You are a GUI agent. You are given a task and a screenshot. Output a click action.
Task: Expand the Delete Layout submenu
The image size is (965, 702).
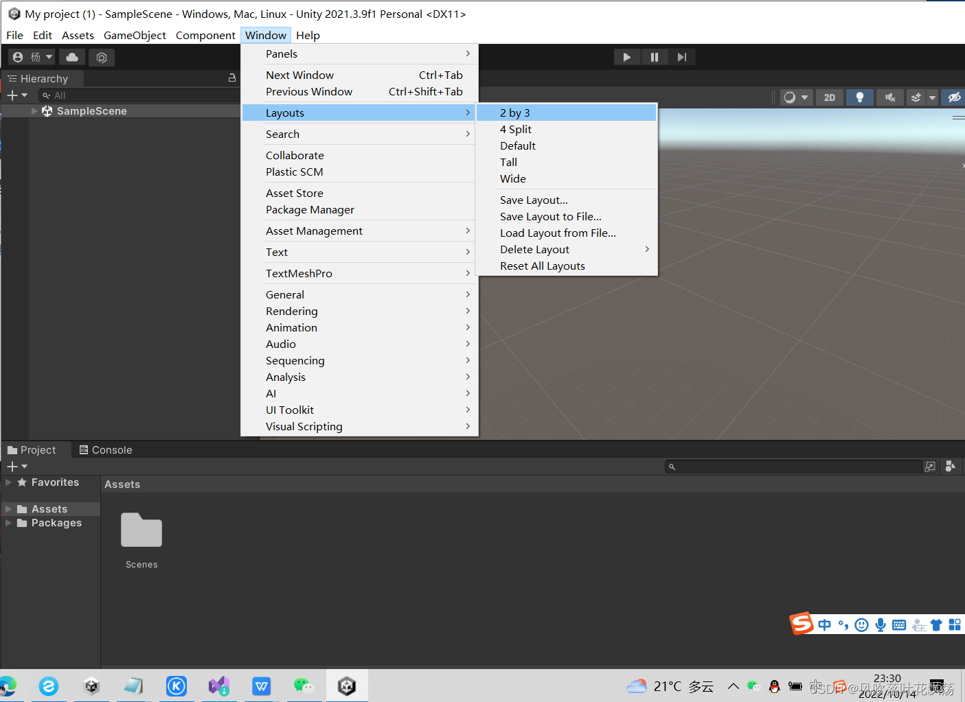tap(567, 249)
